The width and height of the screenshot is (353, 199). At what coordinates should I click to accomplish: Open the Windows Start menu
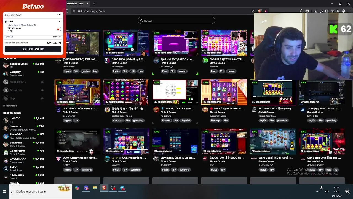(x=4, y=191)
